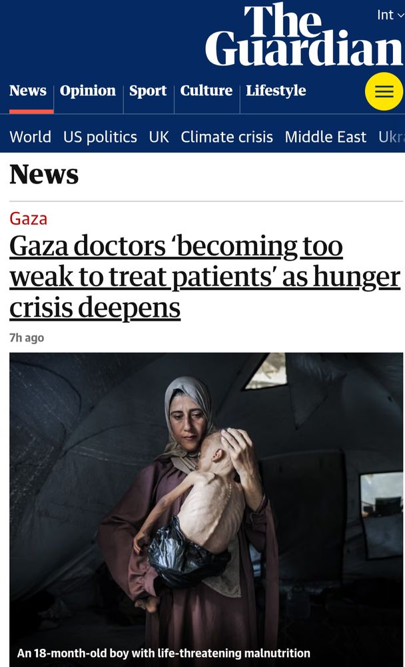The image size is (405, 667).
Task: Open the yellow hamburger menu button
Action: point(384,91)
